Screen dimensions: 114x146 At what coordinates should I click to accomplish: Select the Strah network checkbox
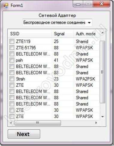pos(12,79)
